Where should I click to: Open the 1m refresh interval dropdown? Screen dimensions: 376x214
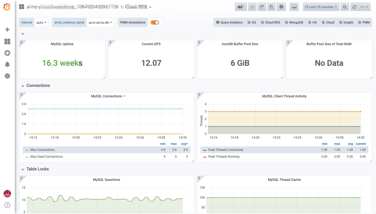tap(364, 7)
